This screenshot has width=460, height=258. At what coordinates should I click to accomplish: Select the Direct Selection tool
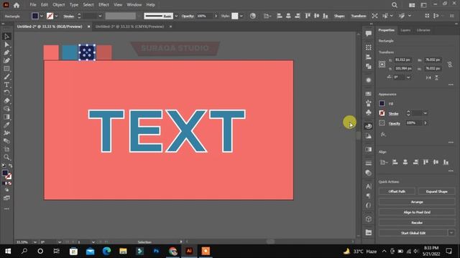(6, 44)
